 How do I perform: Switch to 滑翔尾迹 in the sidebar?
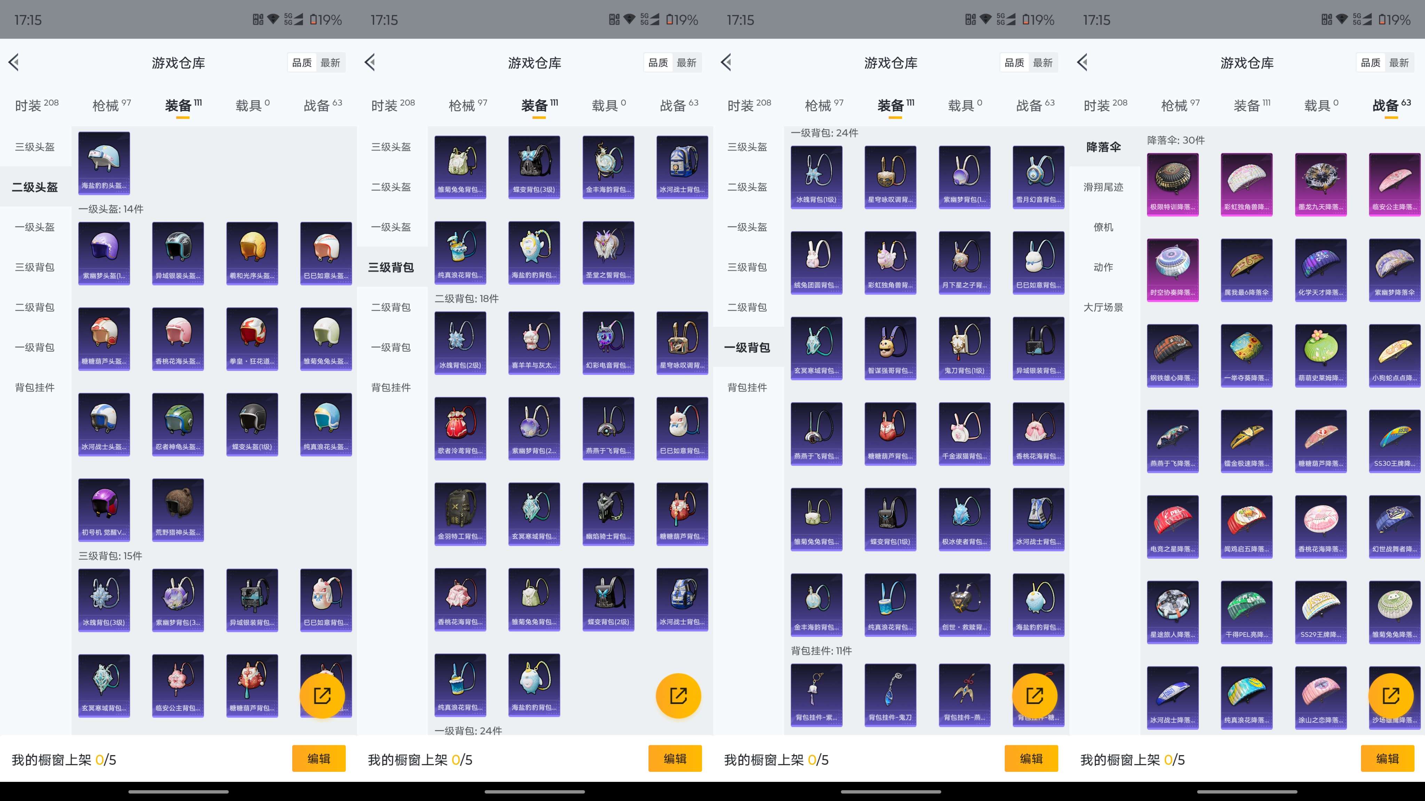pos(1104,187)
